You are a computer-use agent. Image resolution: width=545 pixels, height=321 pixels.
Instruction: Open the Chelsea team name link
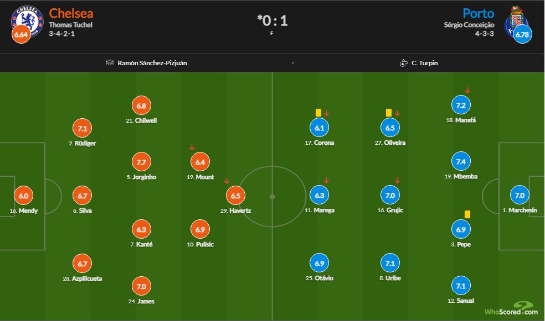coord(71,13)
